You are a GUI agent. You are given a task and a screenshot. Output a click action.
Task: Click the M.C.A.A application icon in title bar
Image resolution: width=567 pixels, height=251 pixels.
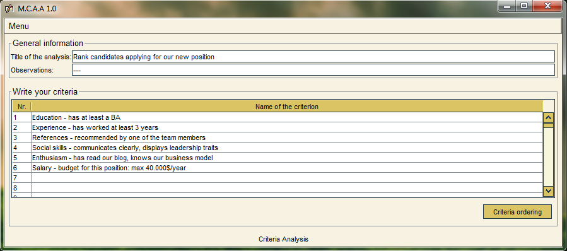pyautogui.click(x=9, y=8)
